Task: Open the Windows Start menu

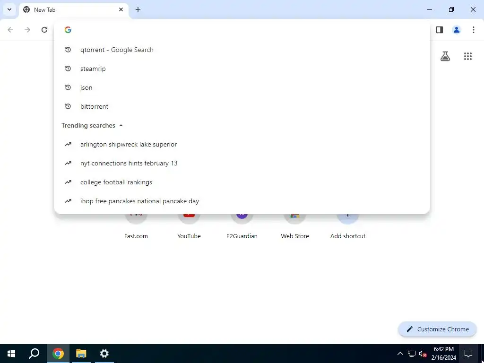Action: click(11, 354)
